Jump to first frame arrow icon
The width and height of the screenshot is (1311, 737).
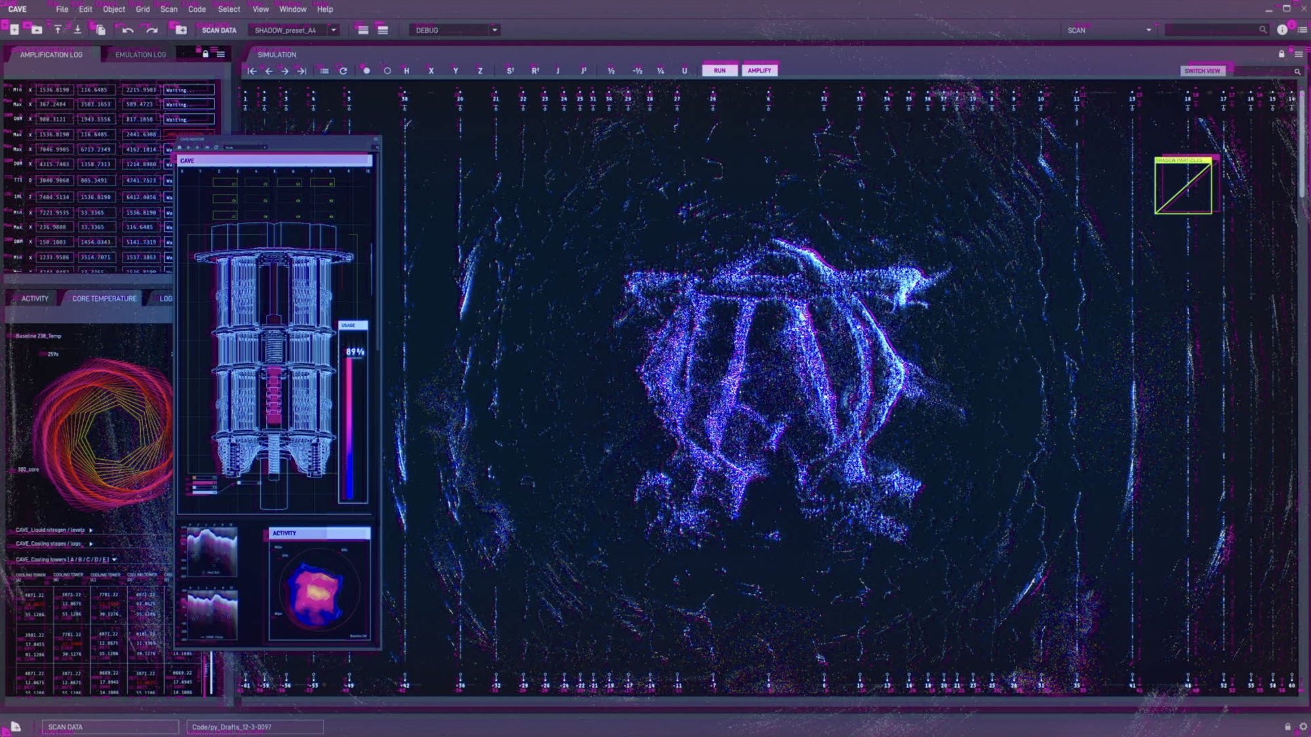coord(252,71)
